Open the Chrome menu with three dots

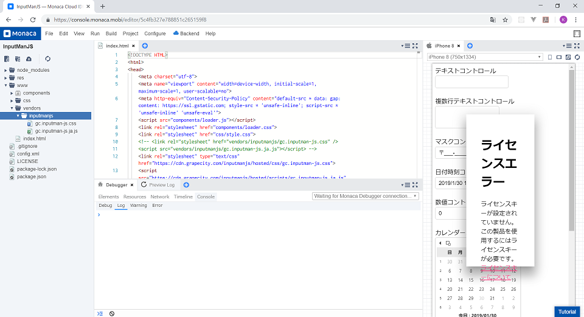point(576,19)
